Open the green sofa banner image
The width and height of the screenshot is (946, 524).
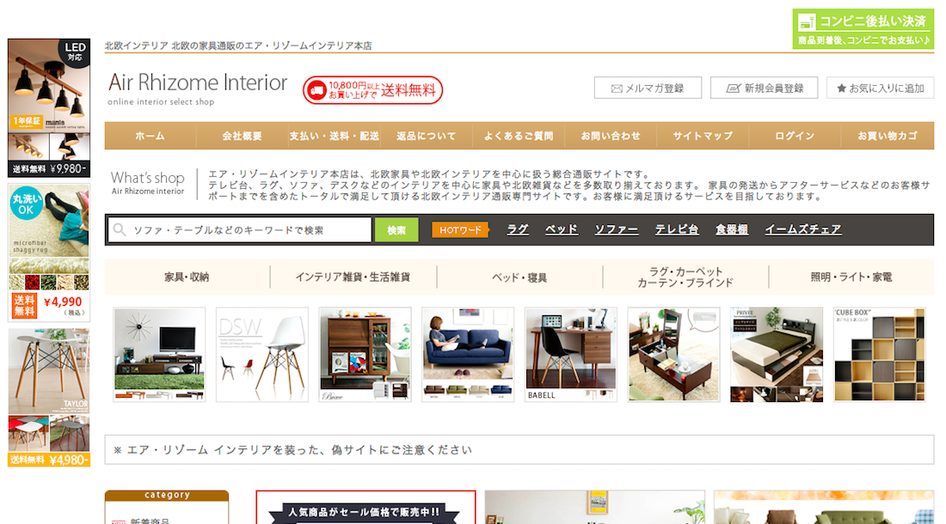pos(824,507)
